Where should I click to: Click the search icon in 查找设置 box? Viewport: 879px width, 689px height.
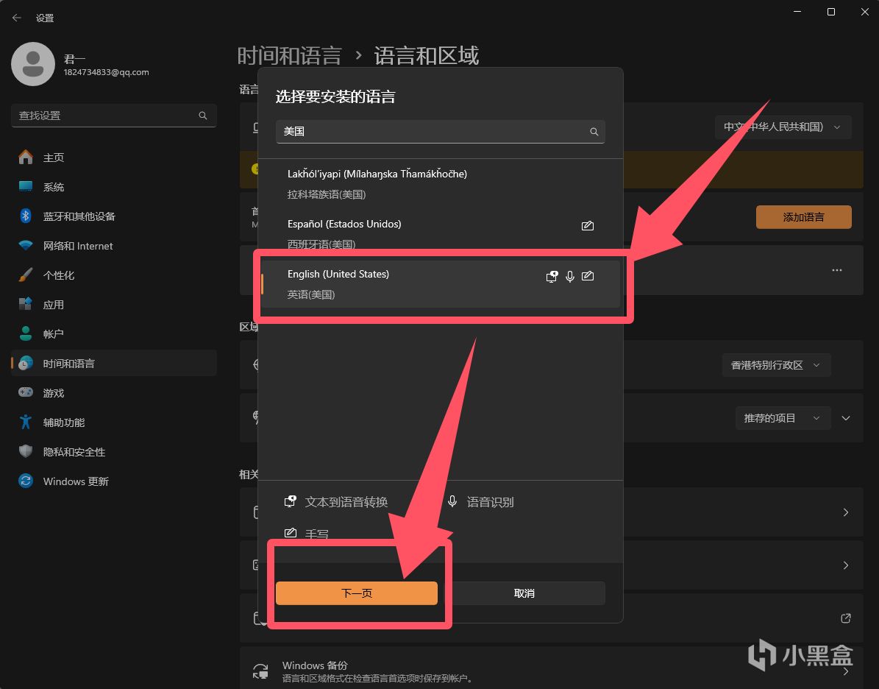(203, 116)
